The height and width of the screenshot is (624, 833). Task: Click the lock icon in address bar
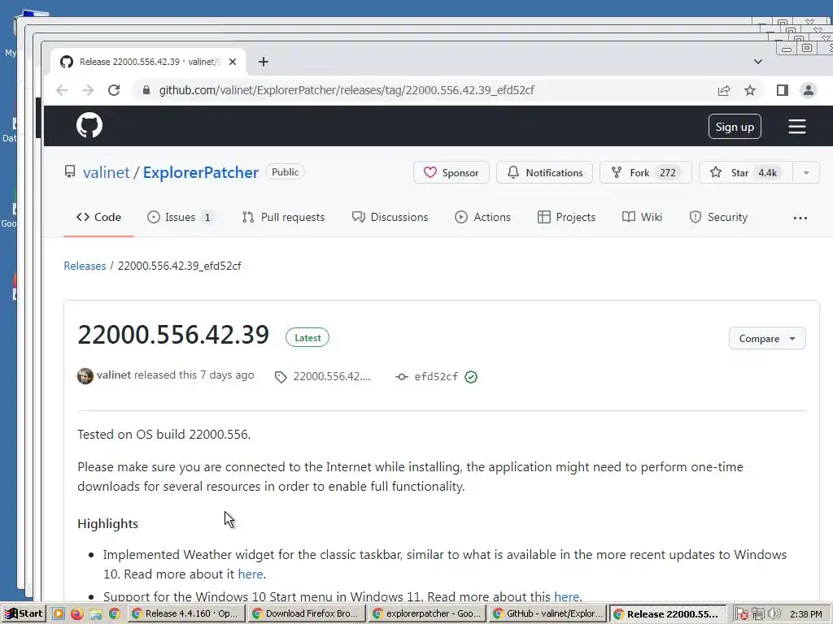(146, 90)
